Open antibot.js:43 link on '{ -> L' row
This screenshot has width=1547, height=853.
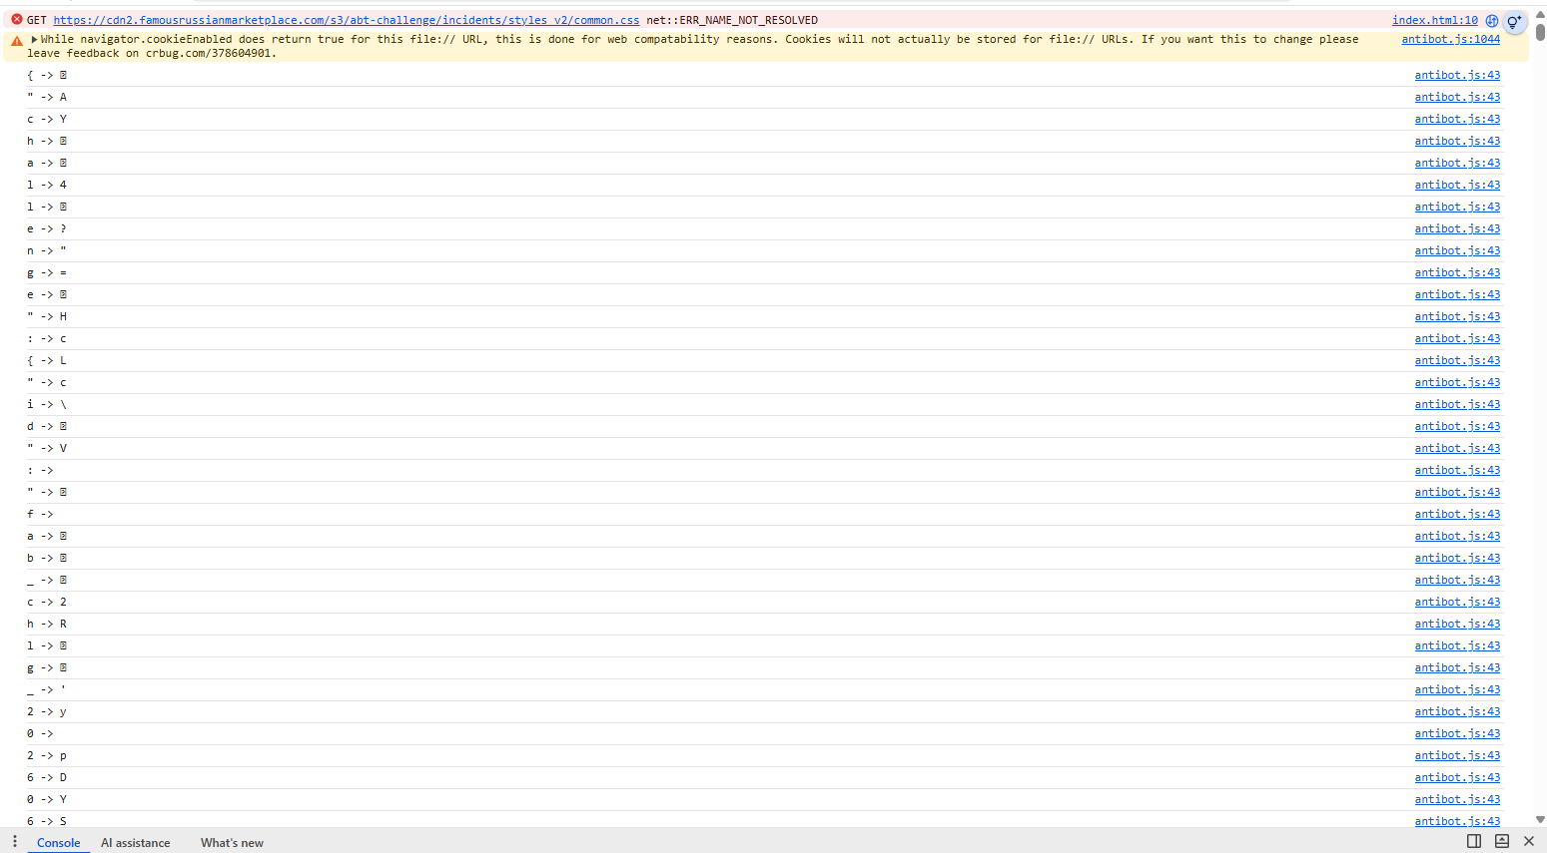point(1457,360)
